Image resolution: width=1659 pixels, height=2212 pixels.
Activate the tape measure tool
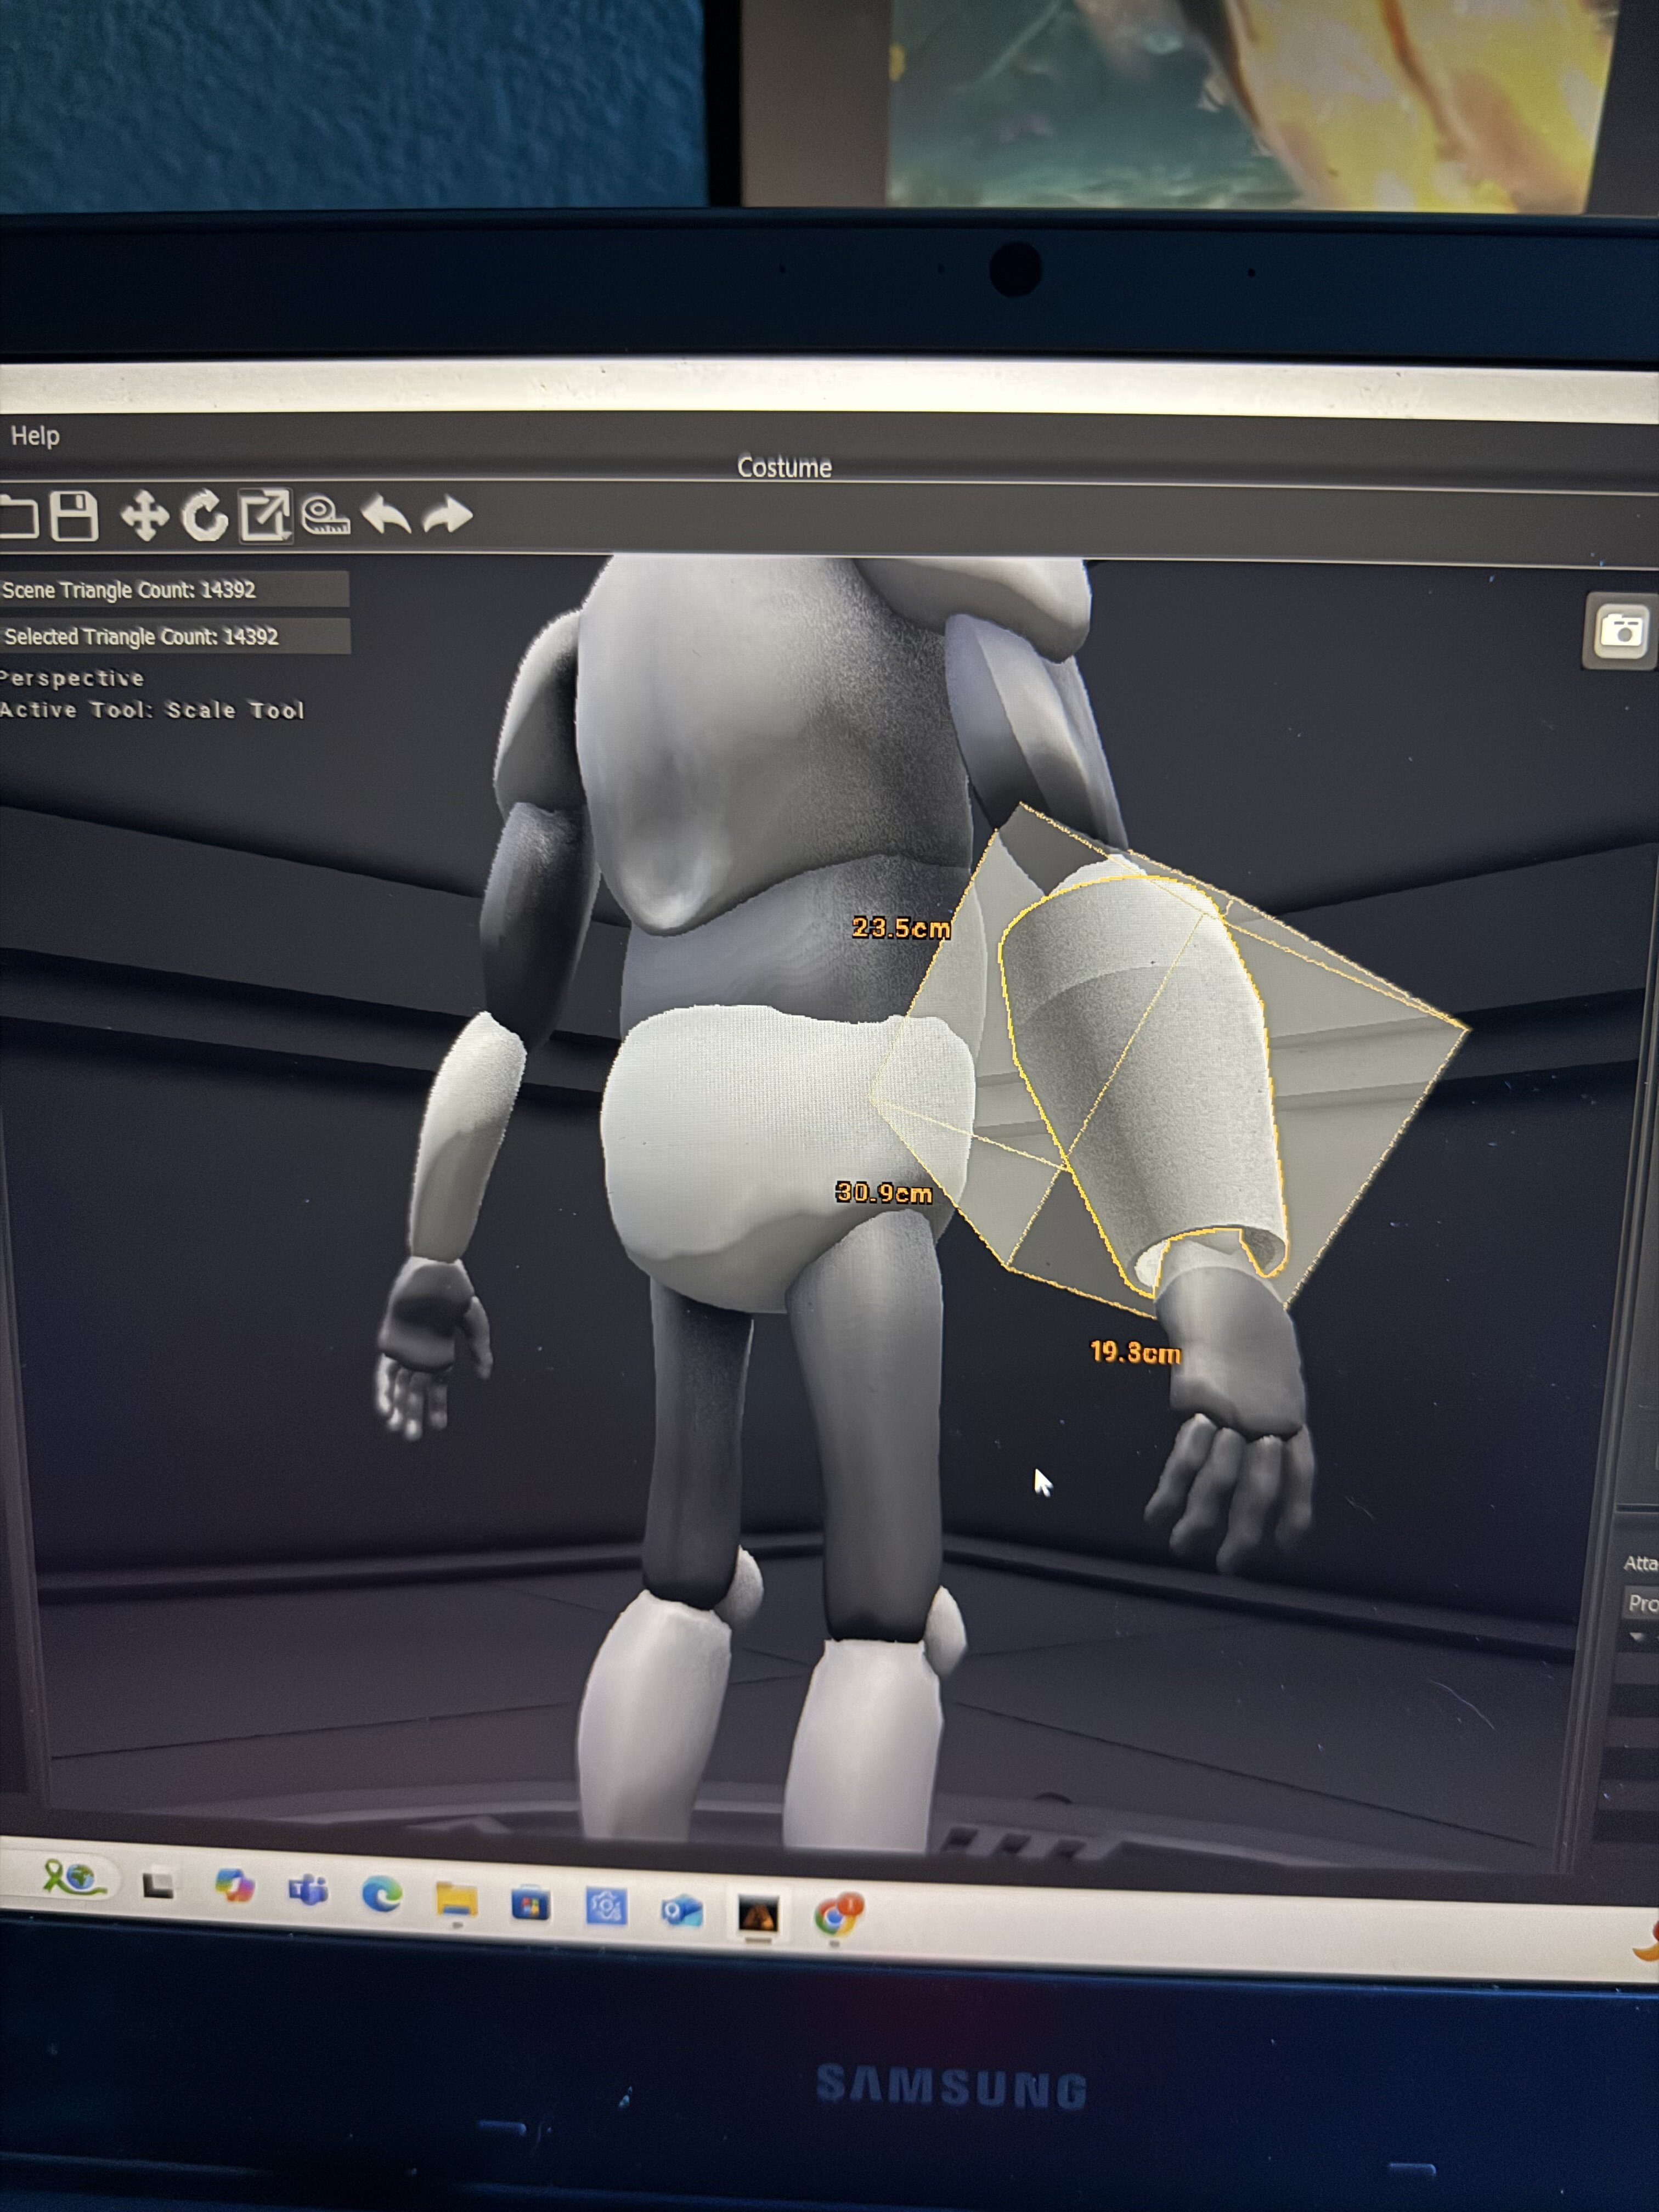[326, 516]
